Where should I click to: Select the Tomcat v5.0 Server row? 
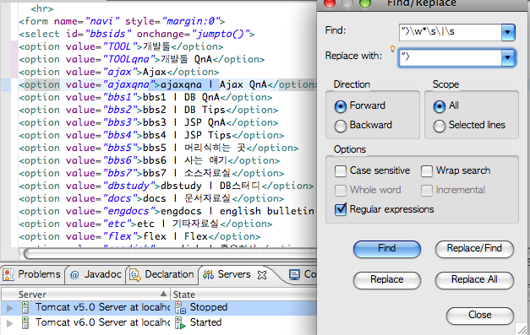coord(159,308)
